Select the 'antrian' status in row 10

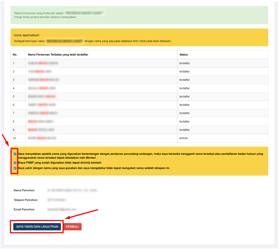[184, 138]
